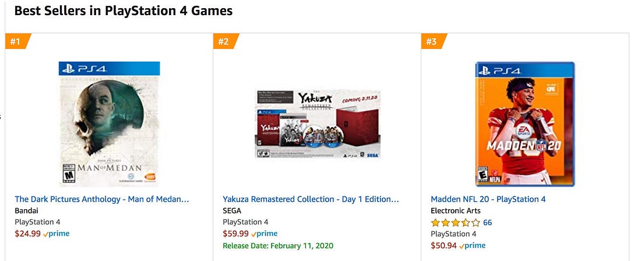The image size is (641, 261).
Task: Click the prime badge next to $24.99
Action: coord(57,234)
